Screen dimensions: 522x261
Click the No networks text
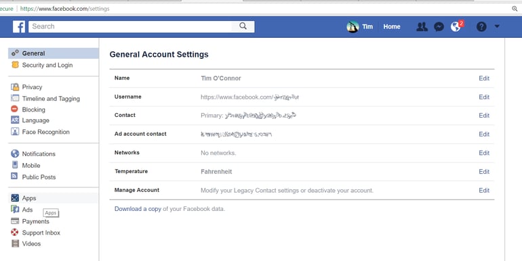coord(218,153)
